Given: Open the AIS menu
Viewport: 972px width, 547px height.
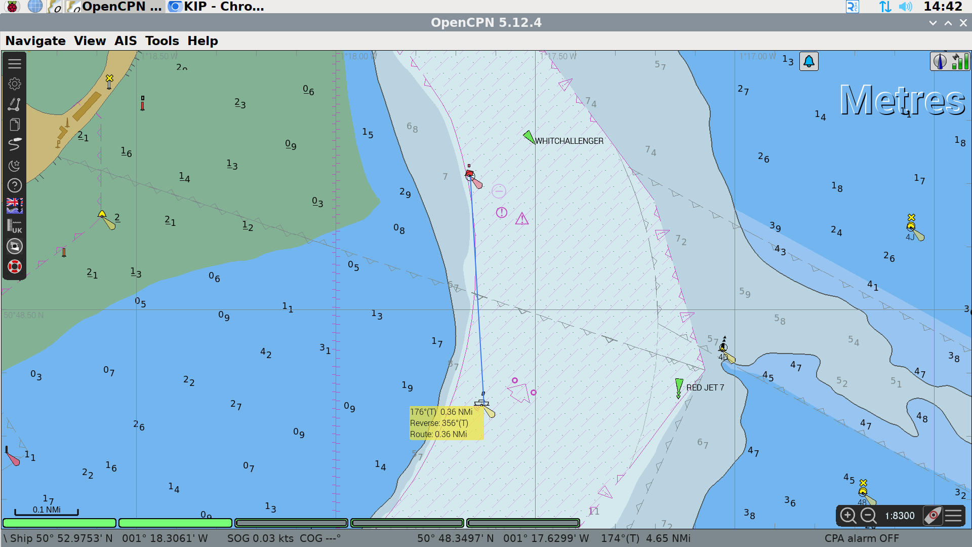Looking at the screenshot, I should 126,41.
